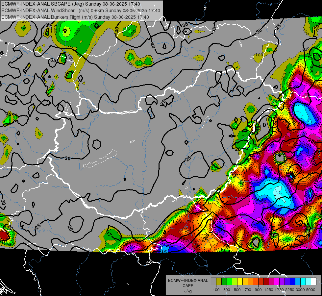Select the orange legend swatch after 700
This screenshot has width=322, height=296.
(x=250, y=282)
